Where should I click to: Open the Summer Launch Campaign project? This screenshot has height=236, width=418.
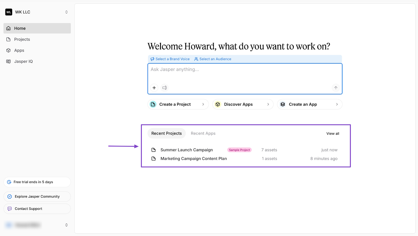(187, 150)
